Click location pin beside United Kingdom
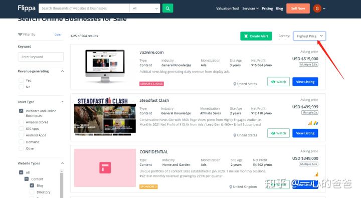The width and height of the screenshot is (361, 198). pos(231,186)
